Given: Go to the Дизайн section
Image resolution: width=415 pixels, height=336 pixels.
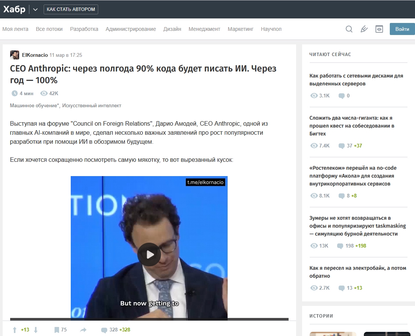Looking at the screenshot, I should click(172, 29).
